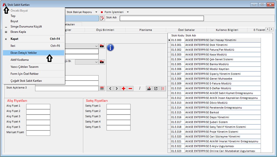Open image in external window icon
Image resolution: width=277 pixels, height=157 pixels.
click(156, 88)
